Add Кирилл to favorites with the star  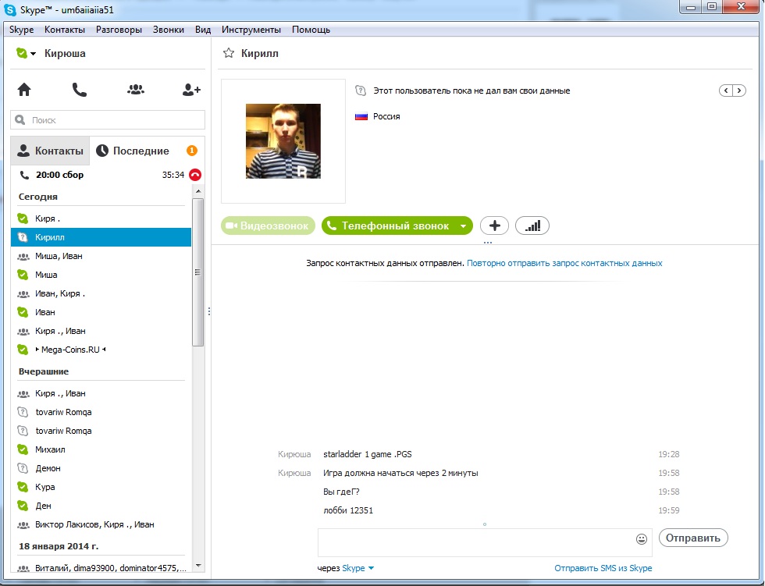pyautogui.click(x=228, y=53)
